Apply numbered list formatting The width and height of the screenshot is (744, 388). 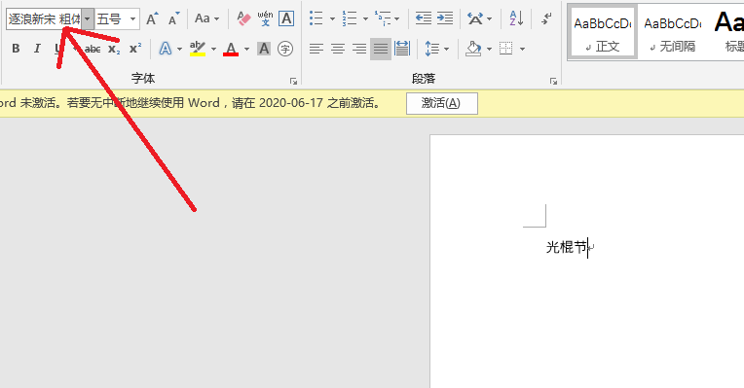350,18
